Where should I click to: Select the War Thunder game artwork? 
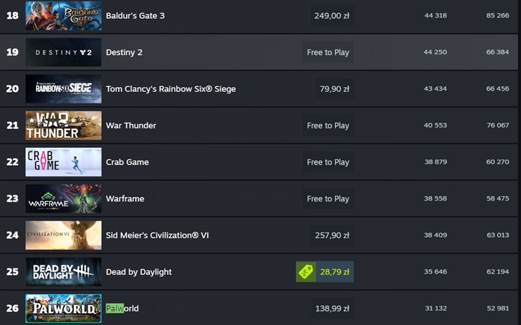click(x=63, y=125)
